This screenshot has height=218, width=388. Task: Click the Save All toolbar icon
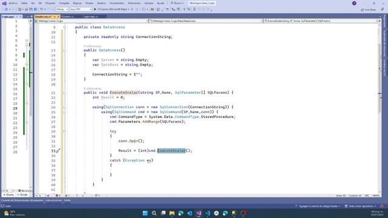click(x=35, y=9)
